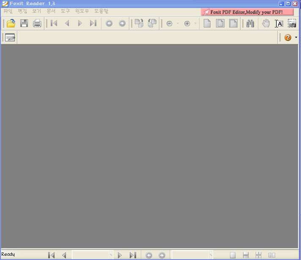Rotate page clockwise icon

click(x=139, y=23)
